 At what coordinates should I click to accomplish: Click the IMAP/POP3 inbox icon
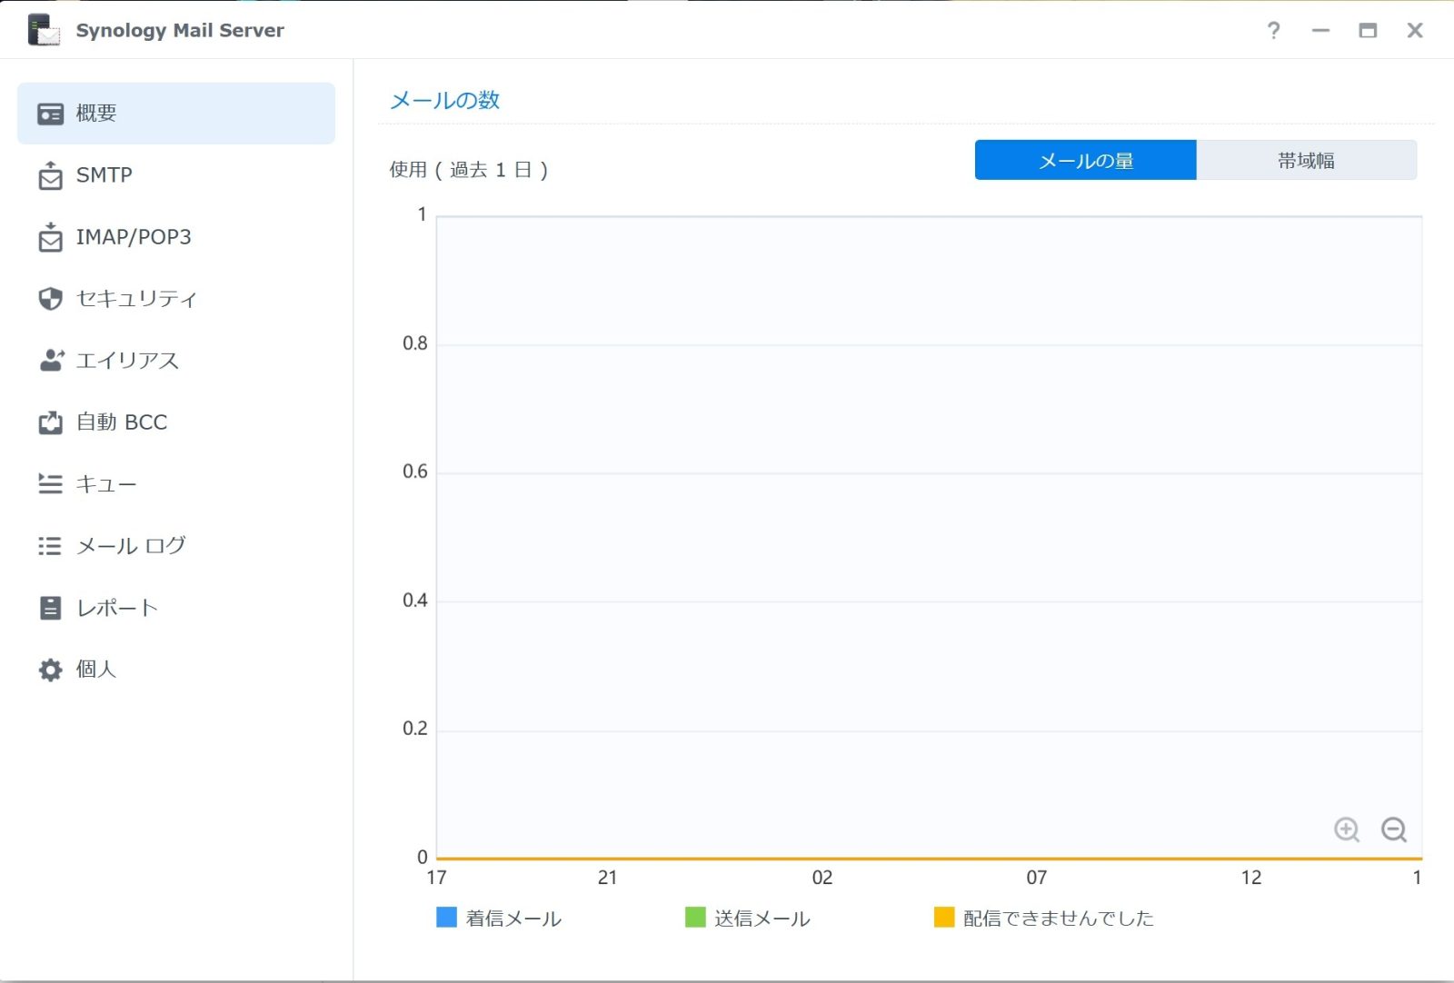coord(51,237)
